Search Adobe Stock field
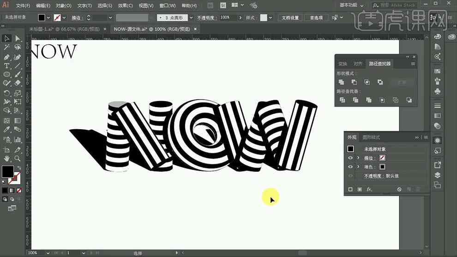Screen dimensions: 457x257 click(395, 5)
